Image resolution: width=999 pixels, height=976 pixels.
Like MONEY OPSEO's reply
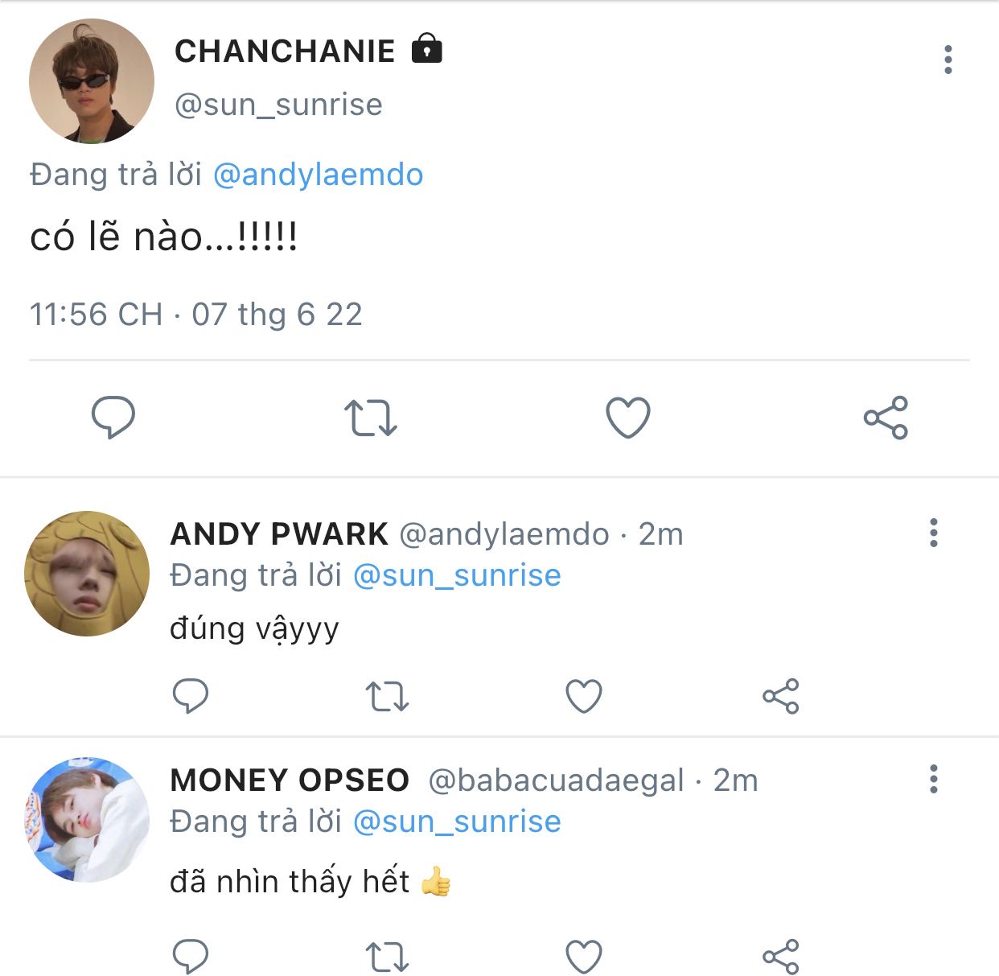pyautogui.click(x=584, y=957)
